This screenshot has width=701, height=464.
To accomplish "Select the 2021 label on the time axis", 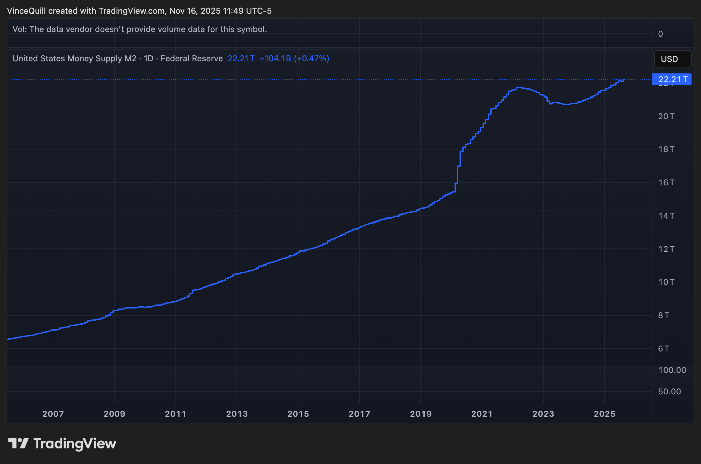I will click(x=482, y=414).
